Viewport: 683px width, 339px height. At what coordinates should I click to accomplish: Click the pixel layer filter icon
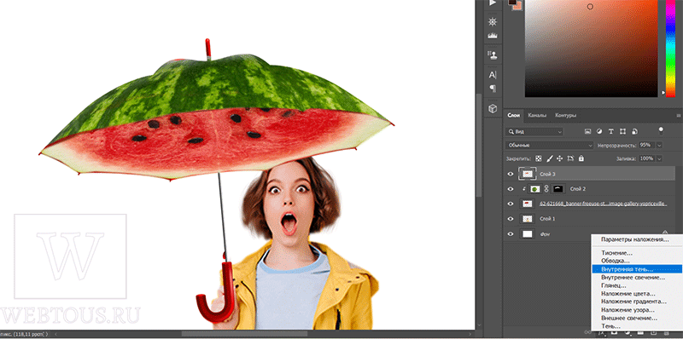(587, 131)
